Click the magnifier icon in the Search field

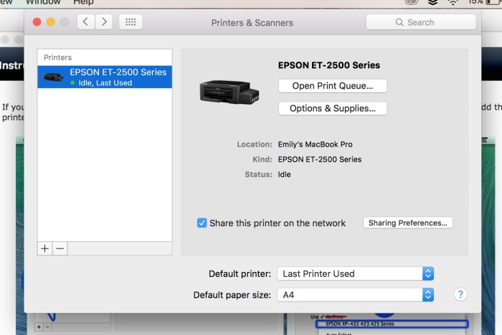click(x=399, y=22)
